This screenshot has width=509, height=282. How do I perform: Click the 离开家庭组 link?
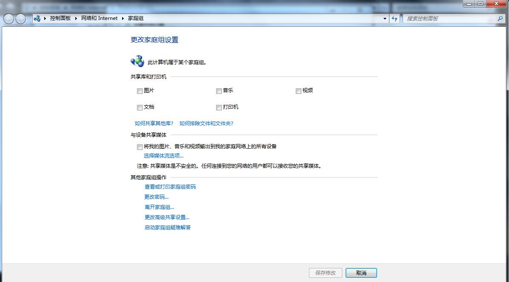159,207
